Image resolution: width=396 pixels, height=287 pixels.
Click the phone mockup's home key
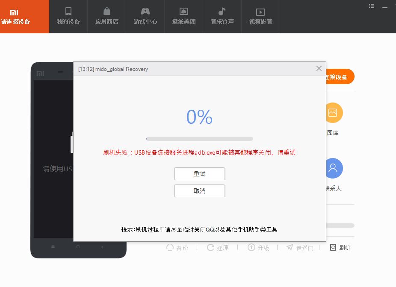point(78,247)
